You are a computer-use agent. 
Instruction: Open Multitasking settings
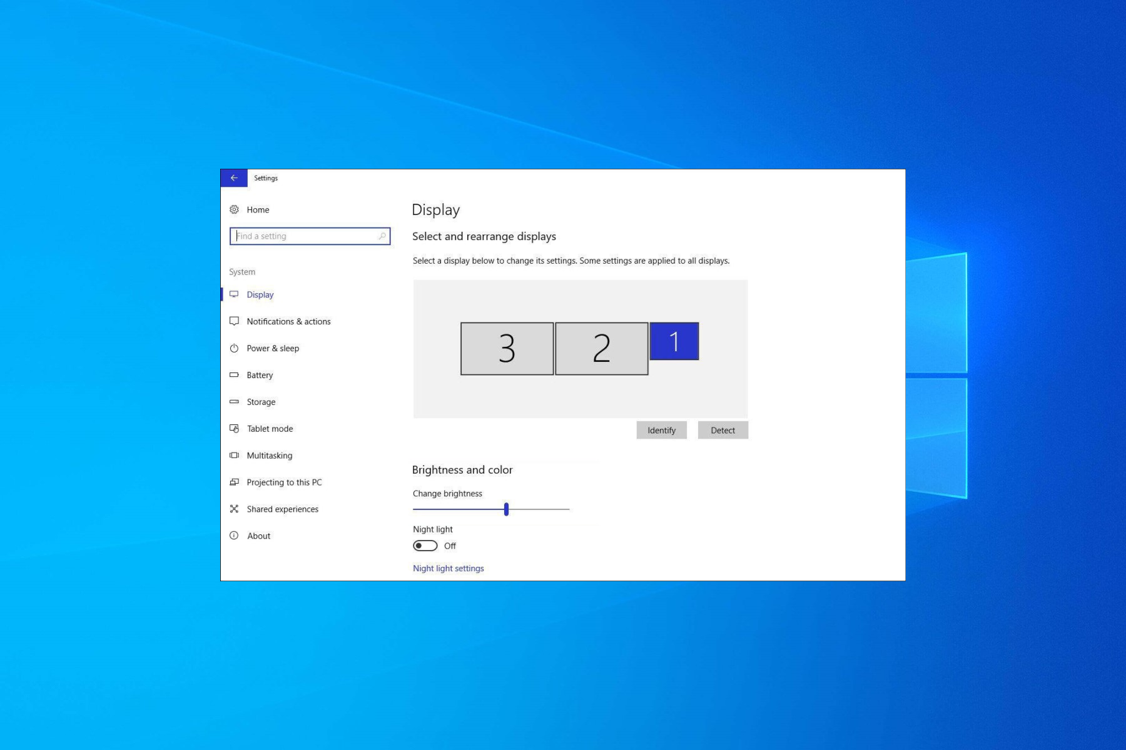[270, 456]
